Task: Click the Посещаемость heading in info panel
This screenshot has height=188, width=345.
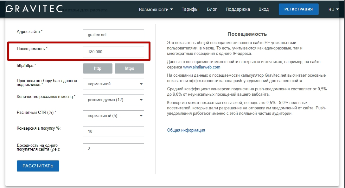Action: (x=247, y=34)
